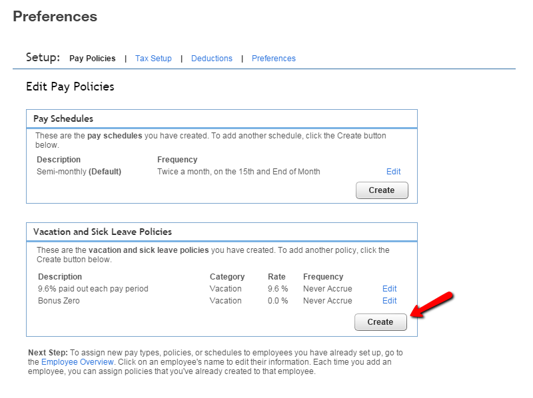The height and width of the screenshot is (398, 533).
Task: Click the Vacation and Sick Leave Policies header
Action: tap(103, 232)
